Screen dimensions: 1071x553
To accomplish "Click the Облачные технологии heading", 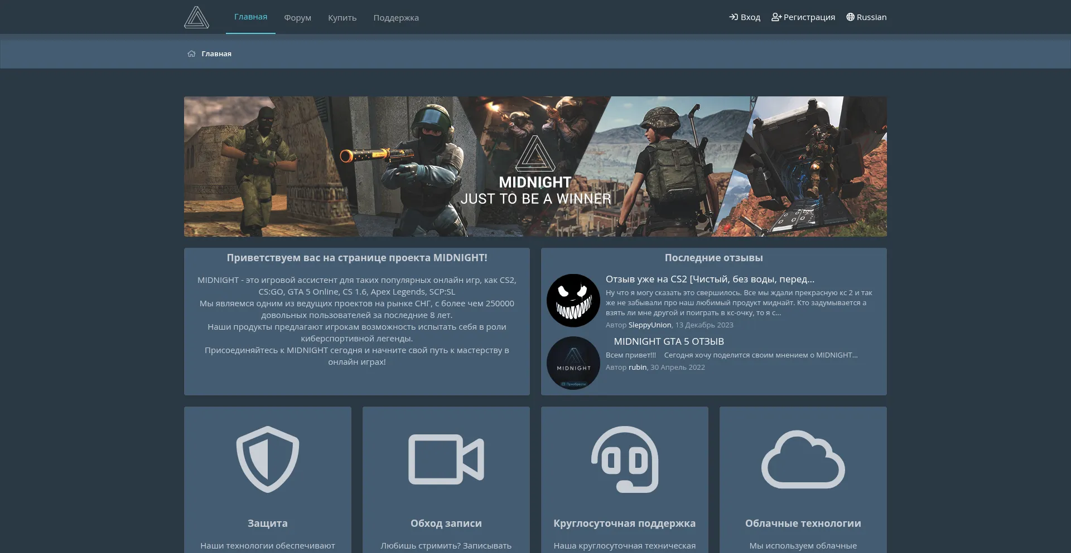I will (x=803, y=523).
